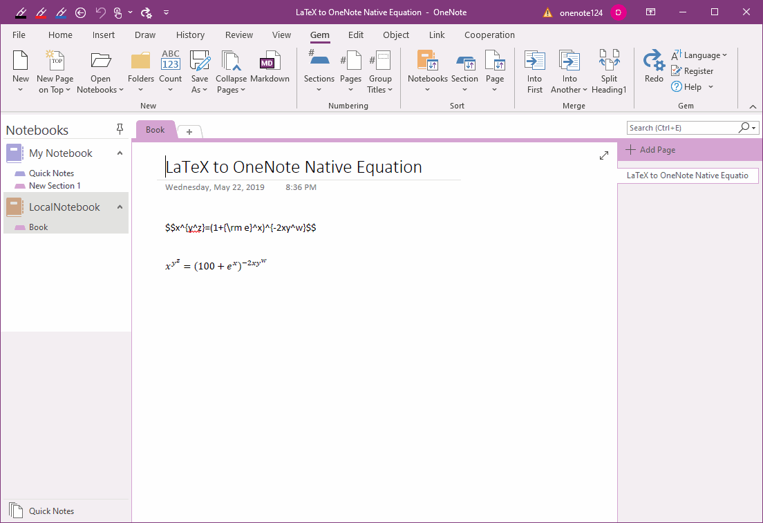Screen dimensions: 763x523
Task: Open the Markdown tool in the ribbon
Action: click(x=270, y=69)
